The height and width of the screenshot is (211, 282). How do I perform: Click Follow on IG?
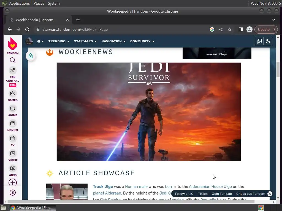point(184,194)
